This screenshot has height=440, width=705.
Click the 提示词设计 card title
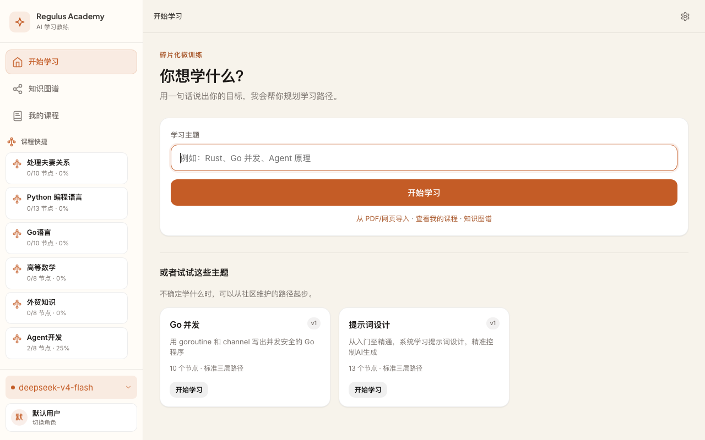pyautogui.click(x=369, y=325)
